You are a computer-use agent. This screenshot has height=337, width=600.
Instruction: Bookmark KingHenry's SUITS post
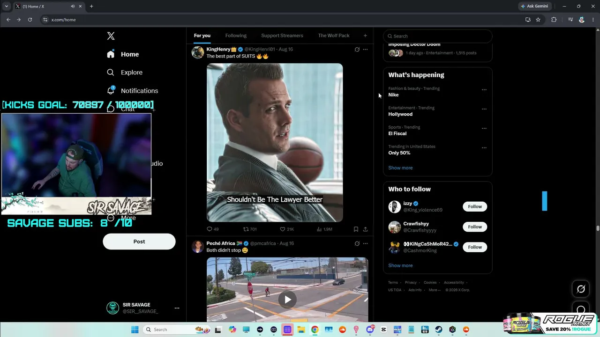point(356,229)
